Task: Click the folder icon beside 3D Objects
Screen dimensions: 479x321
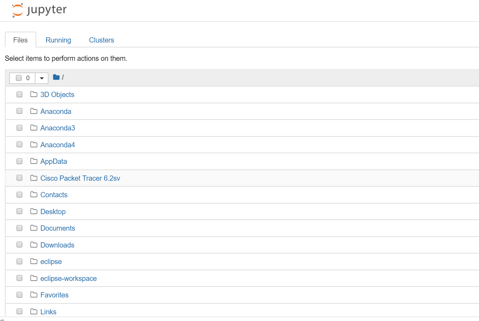Action: click(34, 94)
